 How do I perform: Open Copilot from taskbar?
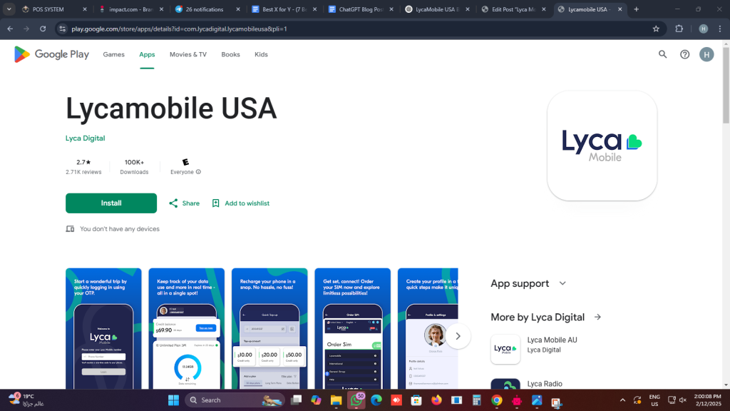316,400
